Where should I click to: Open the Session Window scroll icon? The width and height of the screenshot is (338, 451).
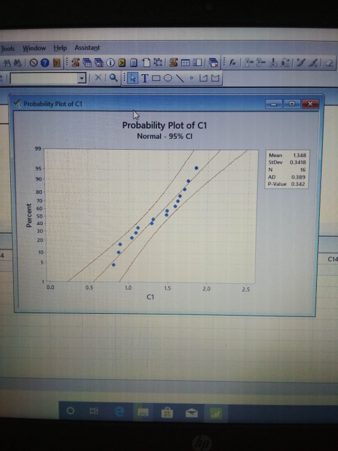(173, 62)
